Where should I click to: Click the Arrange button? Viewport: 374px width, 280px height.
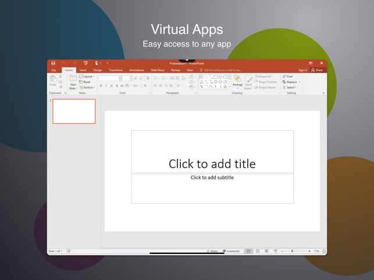(237, 81)
